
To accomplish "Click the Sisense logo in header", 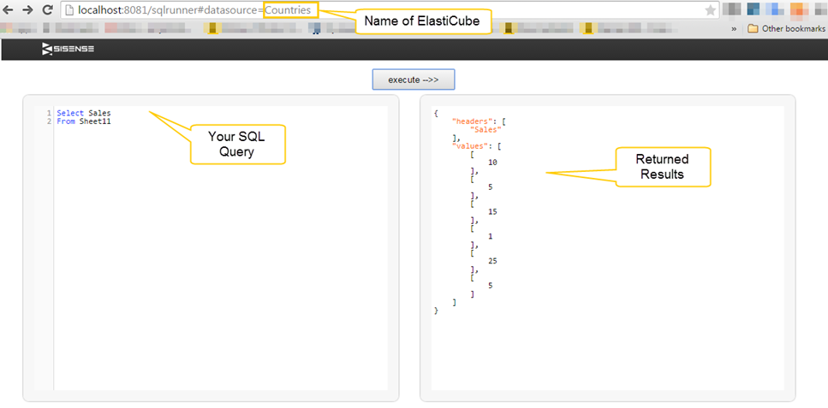I will click(x=69, y=49).
